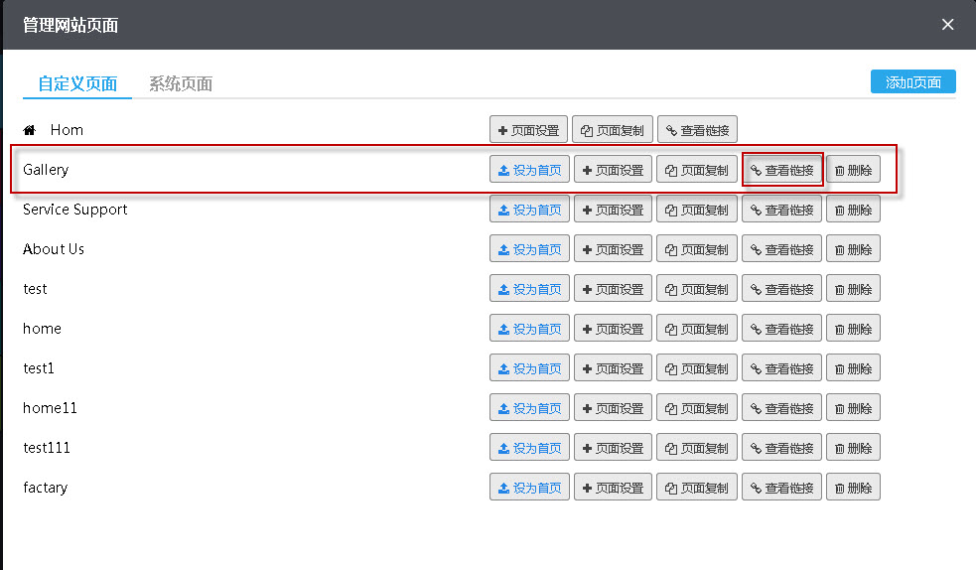Switch to the 系统页面 tab
The height and width of the screenshot is (570, 976).
(181, 83)
